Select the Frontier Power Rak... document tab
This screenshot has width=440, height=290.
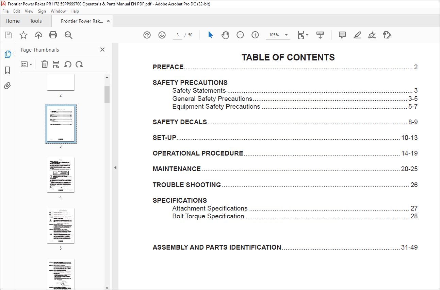tap(82, 21)
